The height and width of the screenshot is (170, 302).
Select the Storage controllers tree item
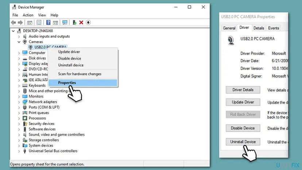[44, 140]
